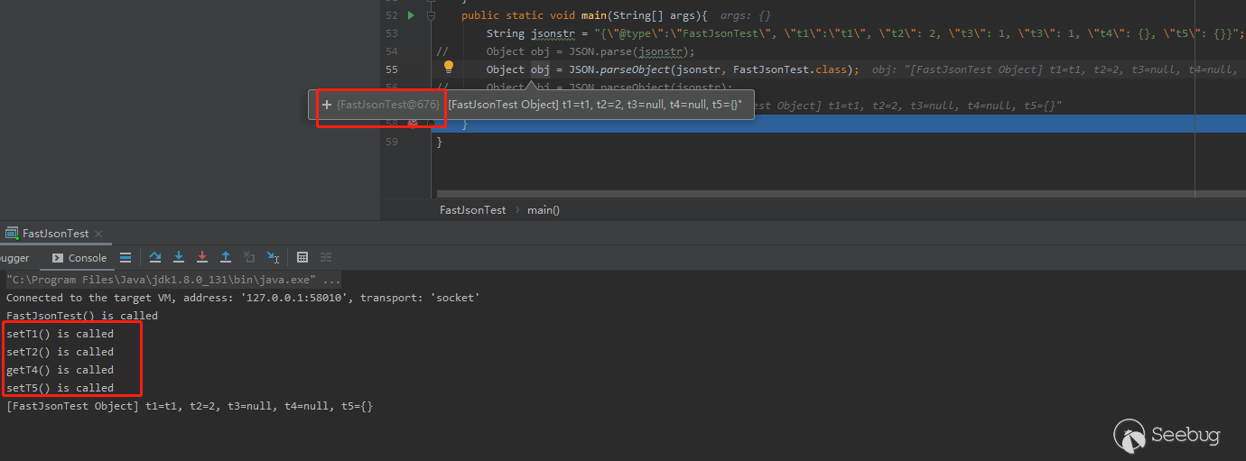Click Step Into debug icon

tap(179, 258)
